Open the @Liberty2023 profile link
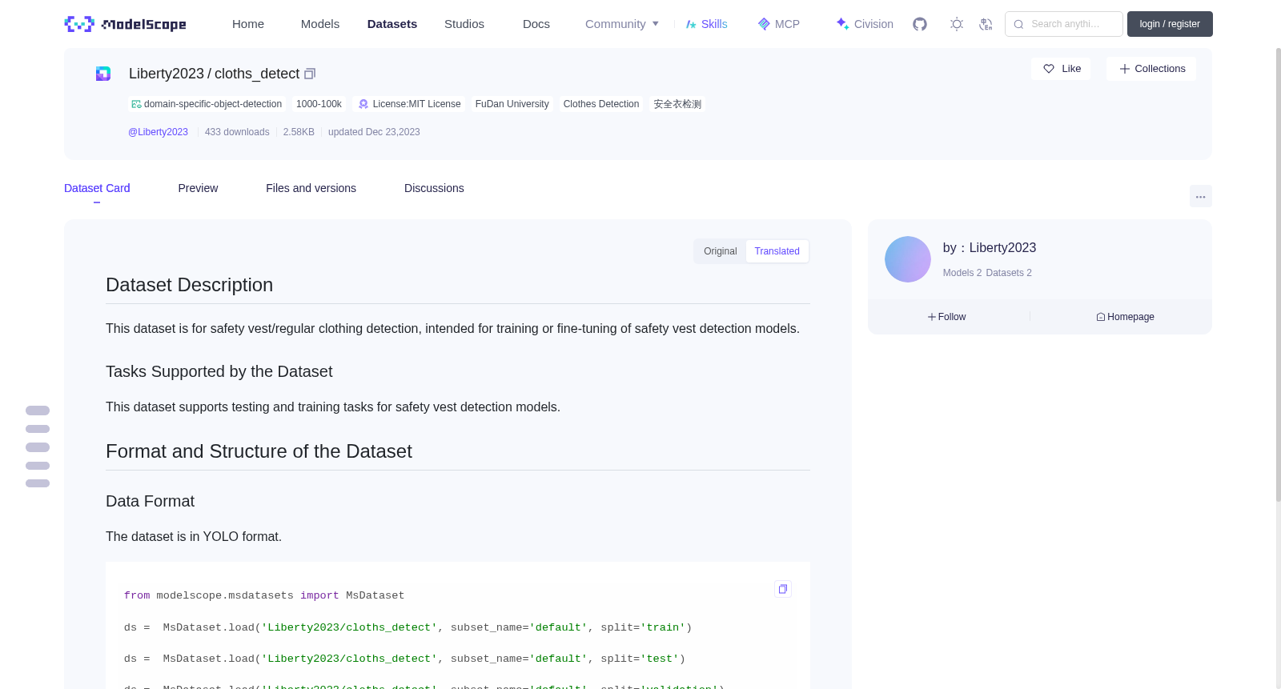The image size is (1281, 689). point(158,132)
